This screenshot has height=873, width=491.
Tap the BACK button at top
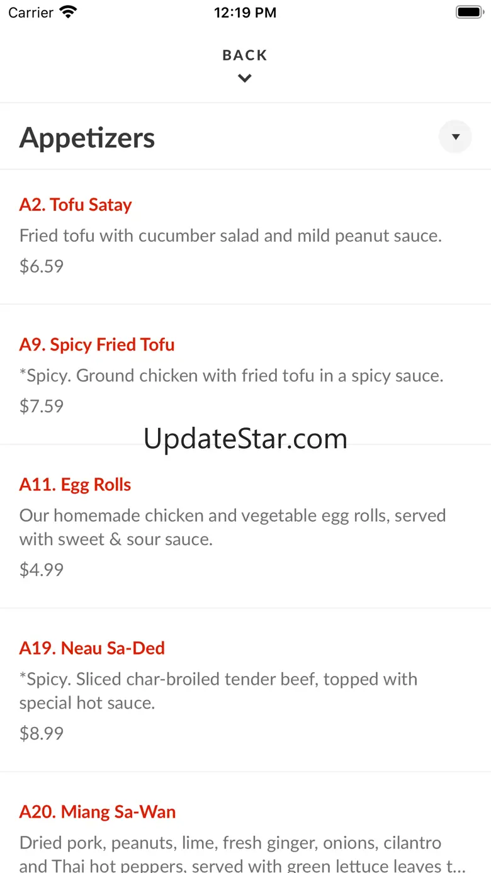(x=245, y=55)
